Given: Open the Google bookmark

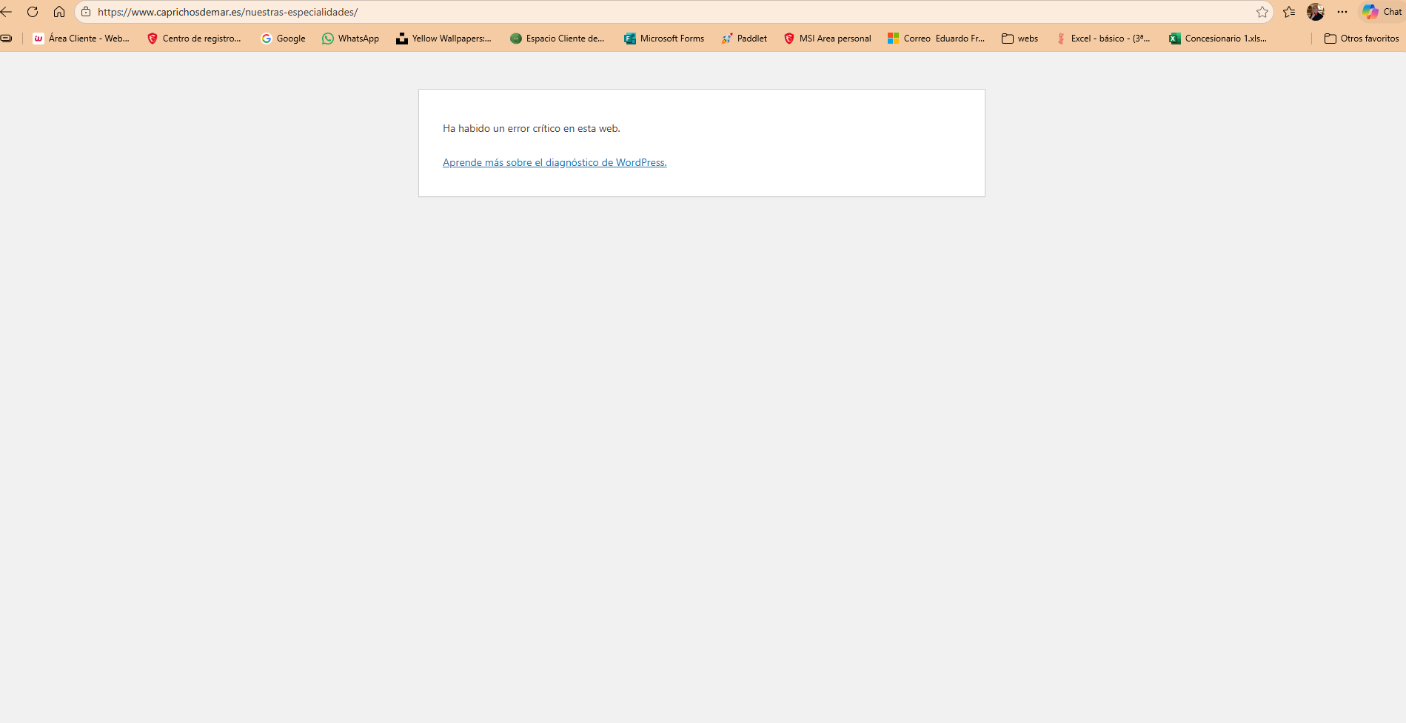Looking at the screenshot, I should [283, 39].
